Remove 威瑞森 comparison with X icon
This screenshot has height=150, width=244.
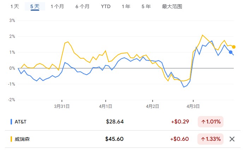coord(232,139)
